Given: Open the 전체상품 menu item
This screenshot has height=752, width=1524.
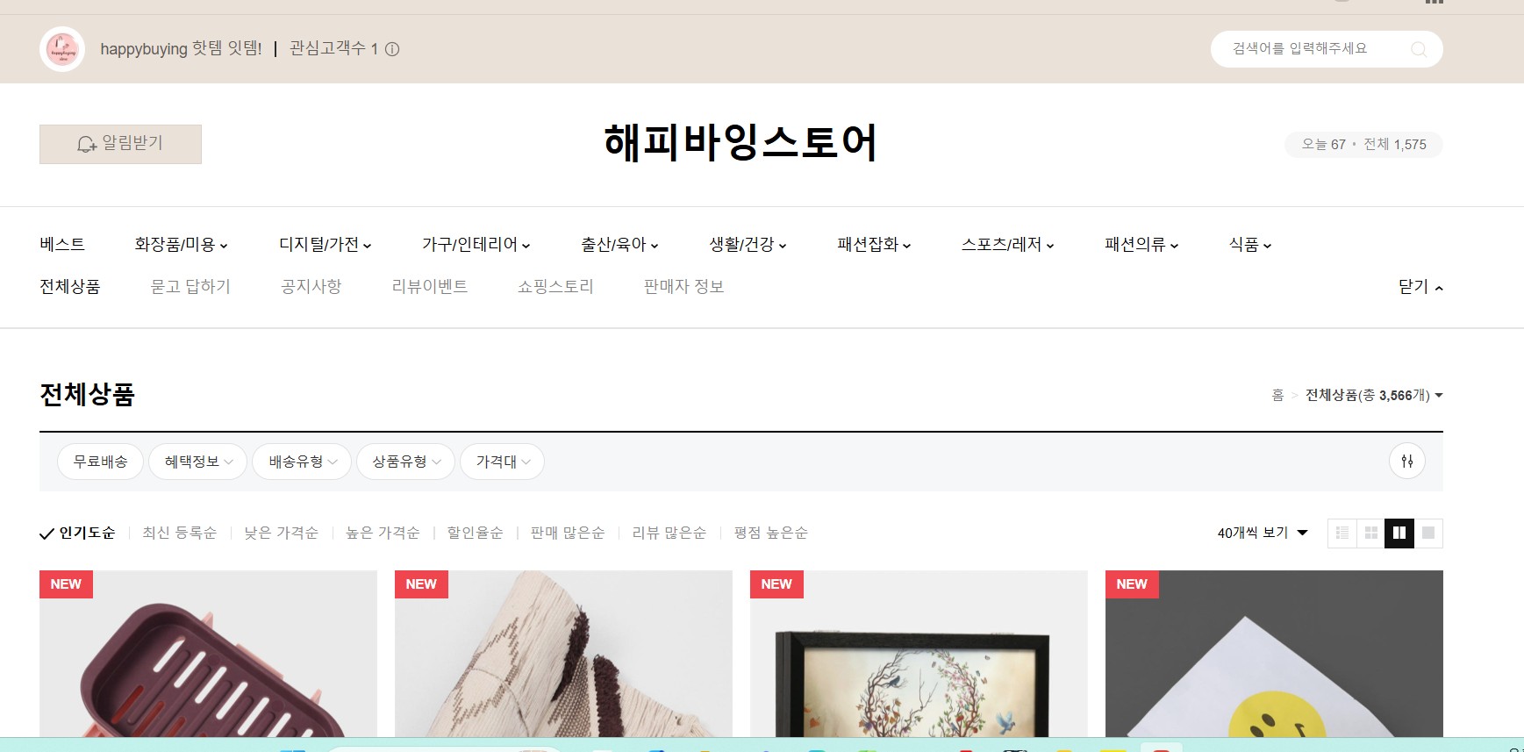Looking at the screenshot, I should coord(70,287).
